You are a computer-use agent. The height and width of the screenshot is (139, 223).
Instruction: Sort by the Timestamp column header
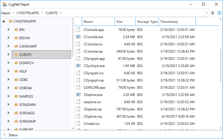pyautogui.click(x=177, y=22)
